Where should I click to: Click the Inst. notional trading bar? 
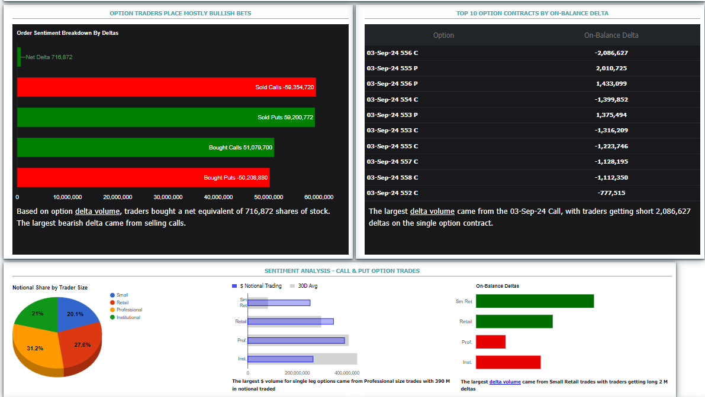(280, 359)
